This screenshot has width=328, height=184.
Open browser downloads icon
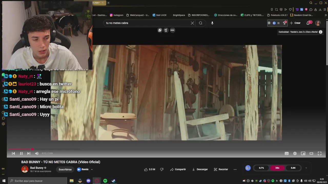(x=320, y=9)
